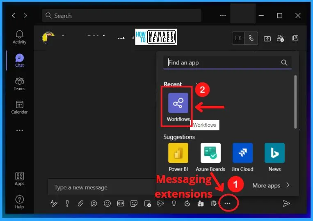Open the Polls clipboard icon
The width and height of the screenshot is (313, 221).
click(x=214, y=203)
